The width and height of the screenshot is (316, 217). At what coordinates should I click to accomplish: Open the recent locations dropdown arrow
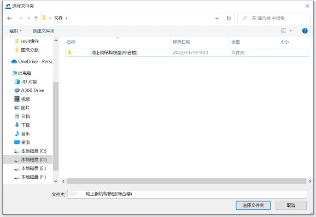(28, 19)
